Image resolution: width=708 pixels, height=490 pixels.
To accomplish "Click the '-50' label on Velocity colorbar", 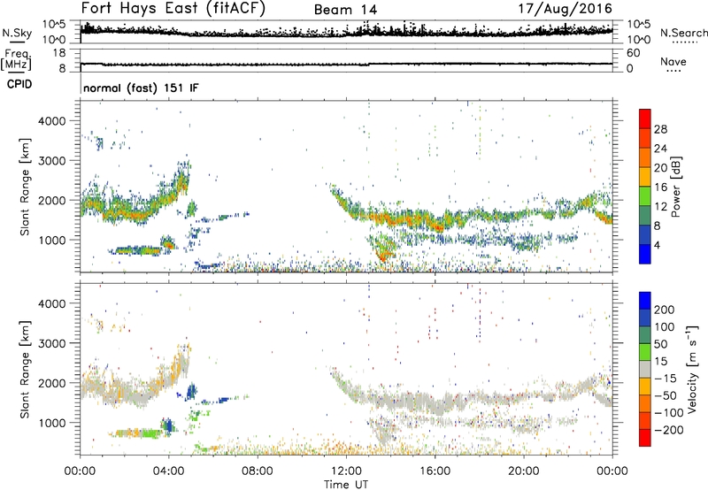I will point(666,395).
